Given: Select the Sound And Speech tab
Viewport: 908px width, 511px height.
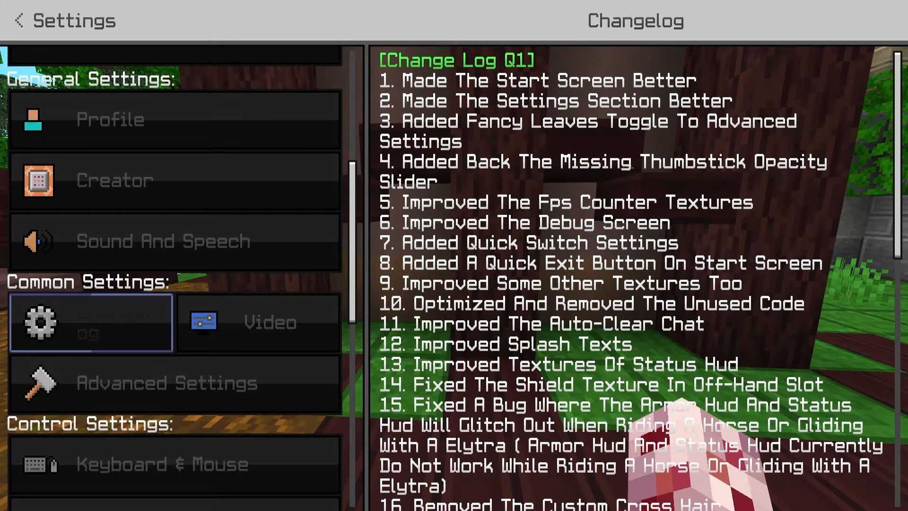Looking at the screenshot, I should pyautogui.click(x=175, y=242).
